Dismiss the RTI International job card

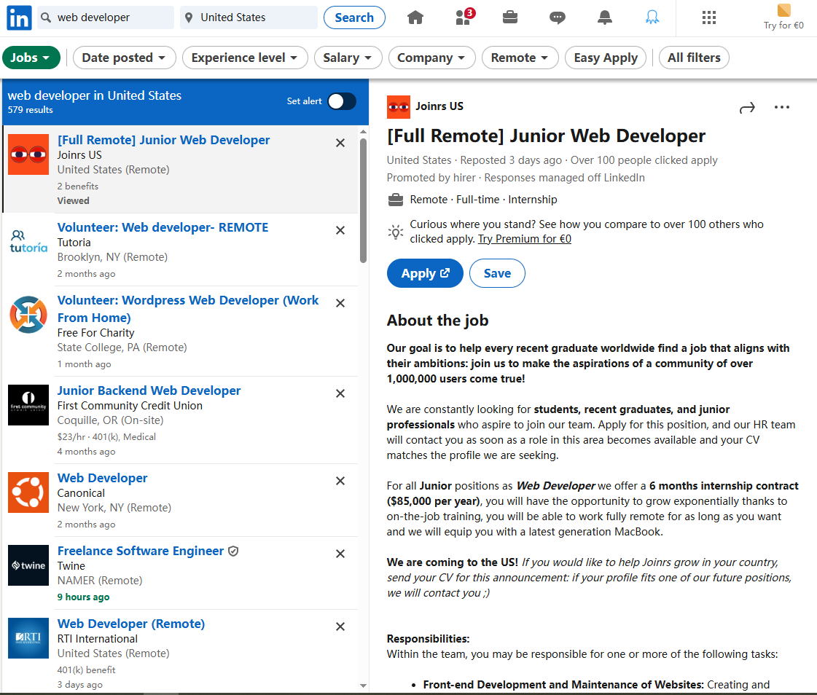(340, 627)
